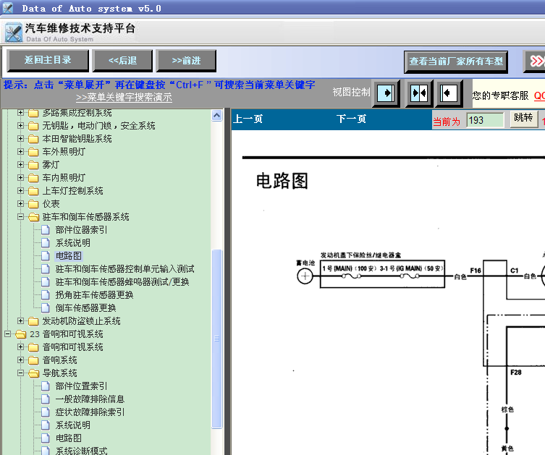Click the 电路图 heading in document
Viewport: 545px width, 455px height.
(x=282, y=181)
